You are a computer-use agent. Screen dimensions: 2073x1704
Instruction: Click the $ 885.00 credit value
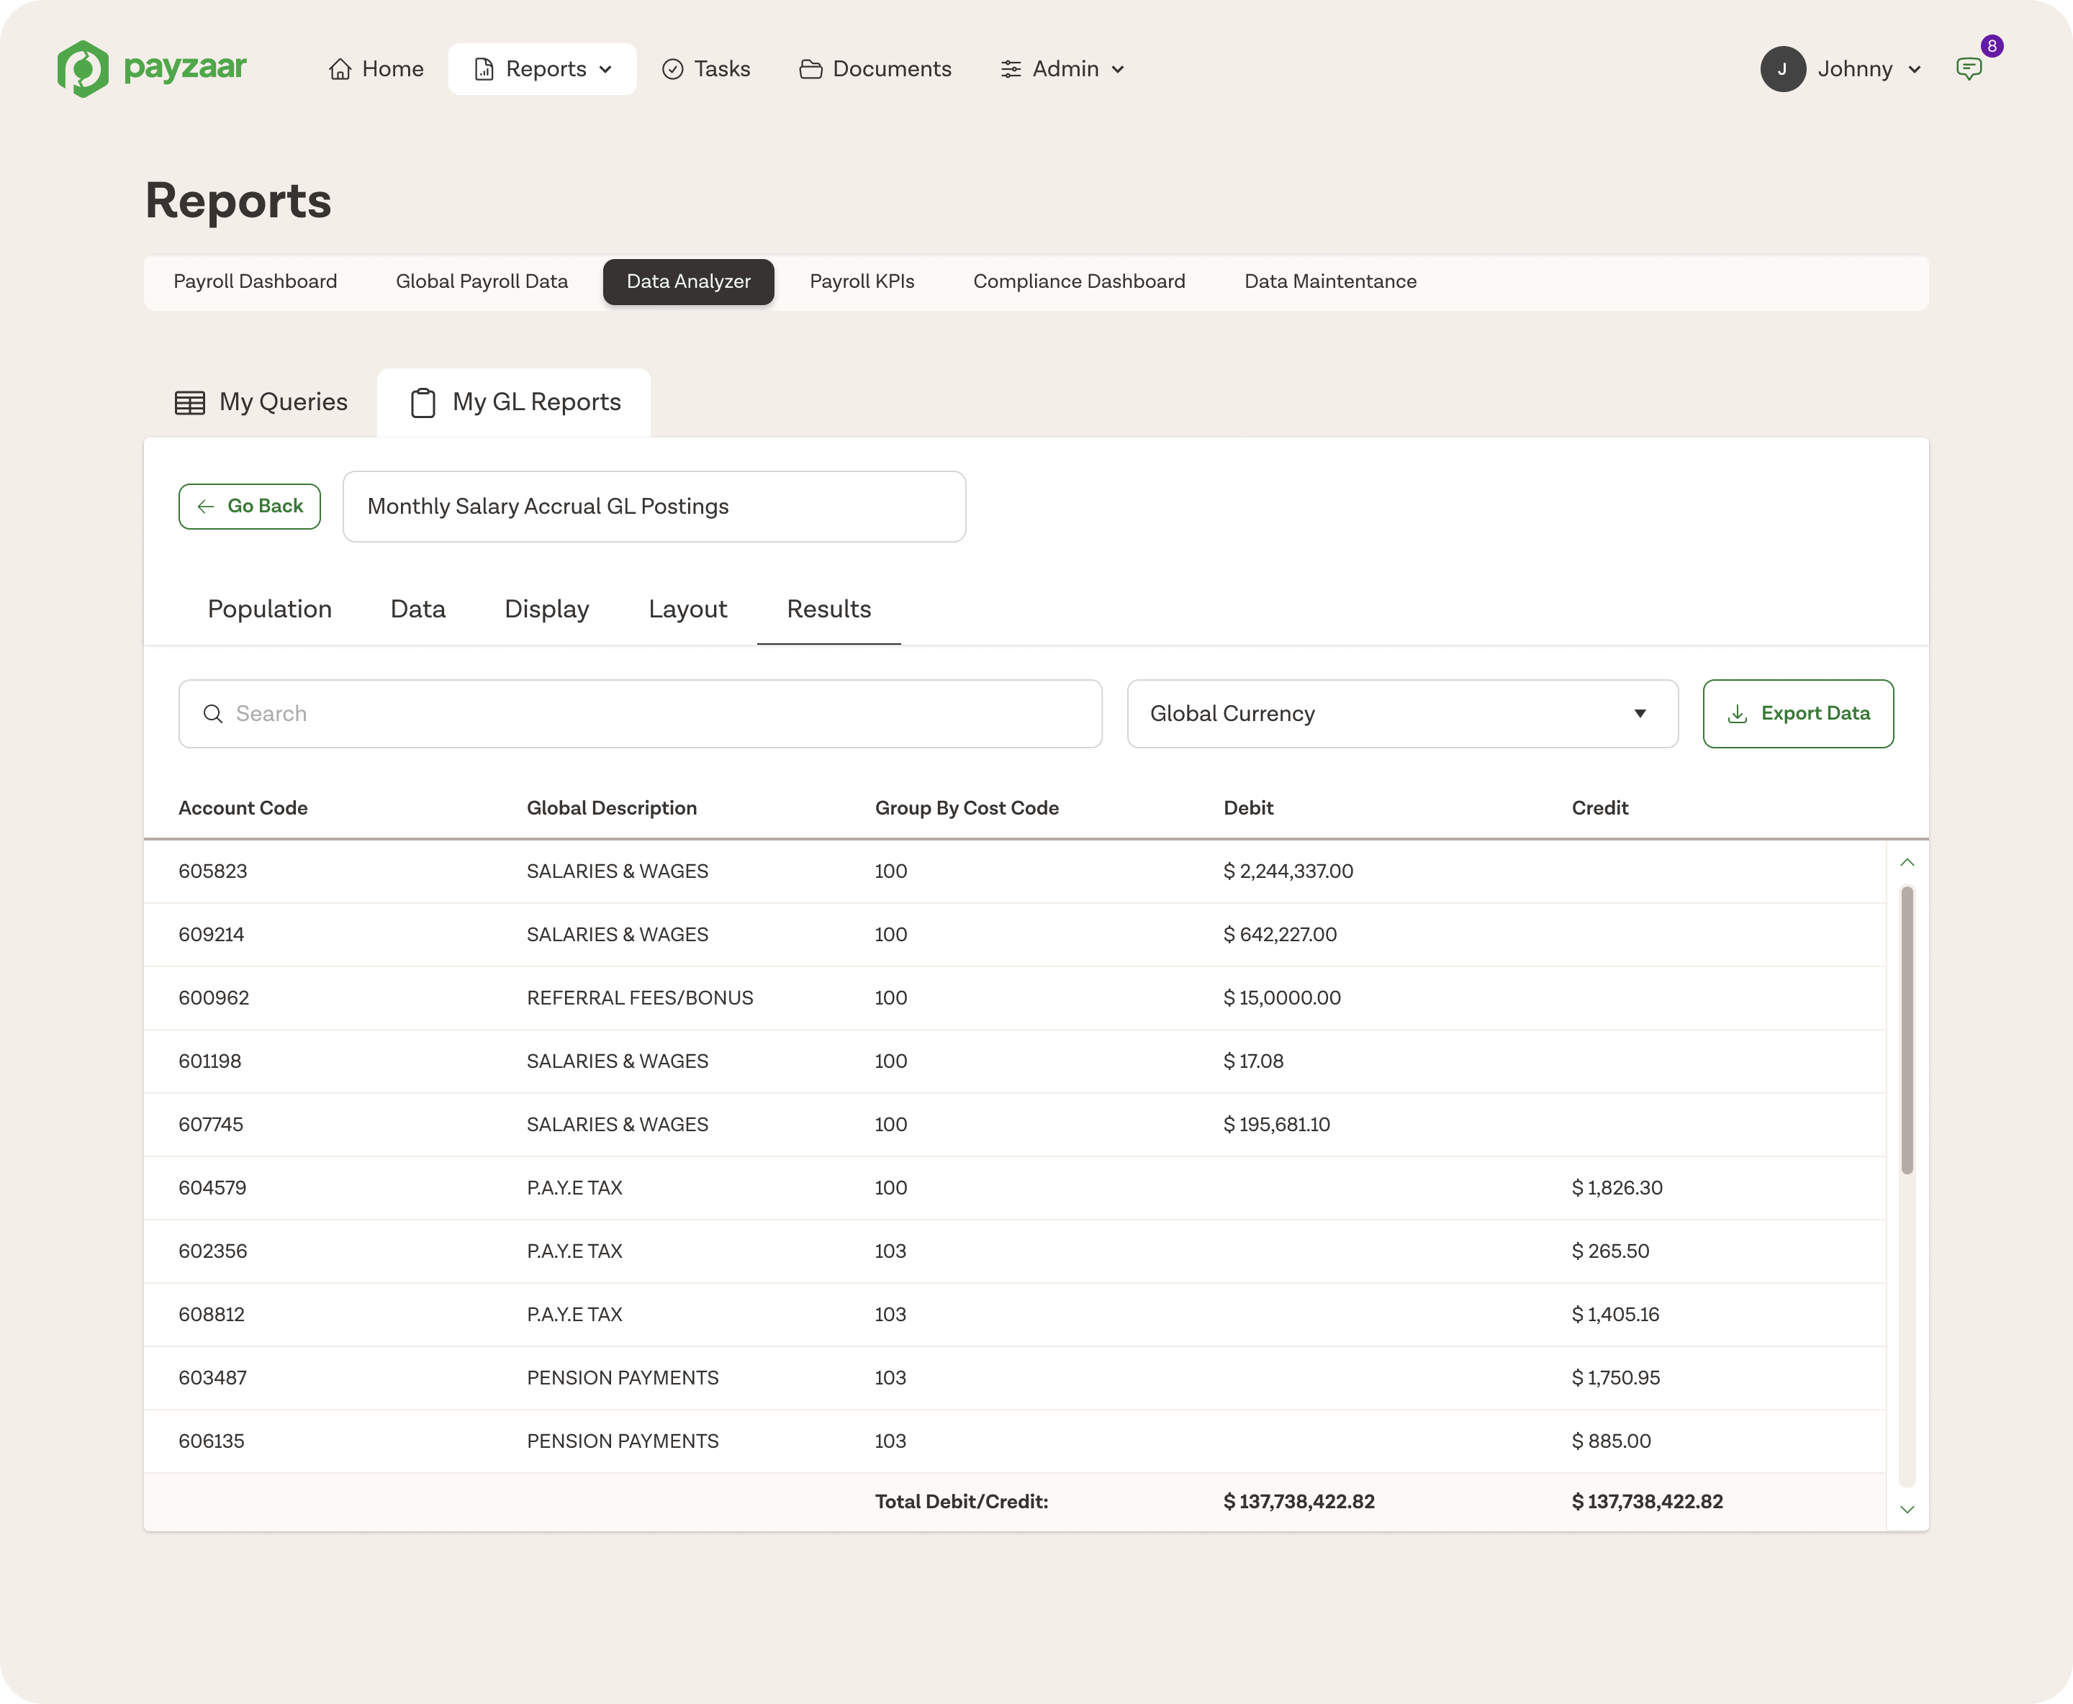click(x=1612, y=1441)
